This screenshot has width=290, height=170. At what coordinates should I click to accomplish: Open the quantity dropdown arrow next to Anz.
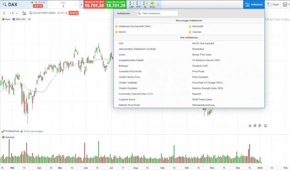point(81,5)
